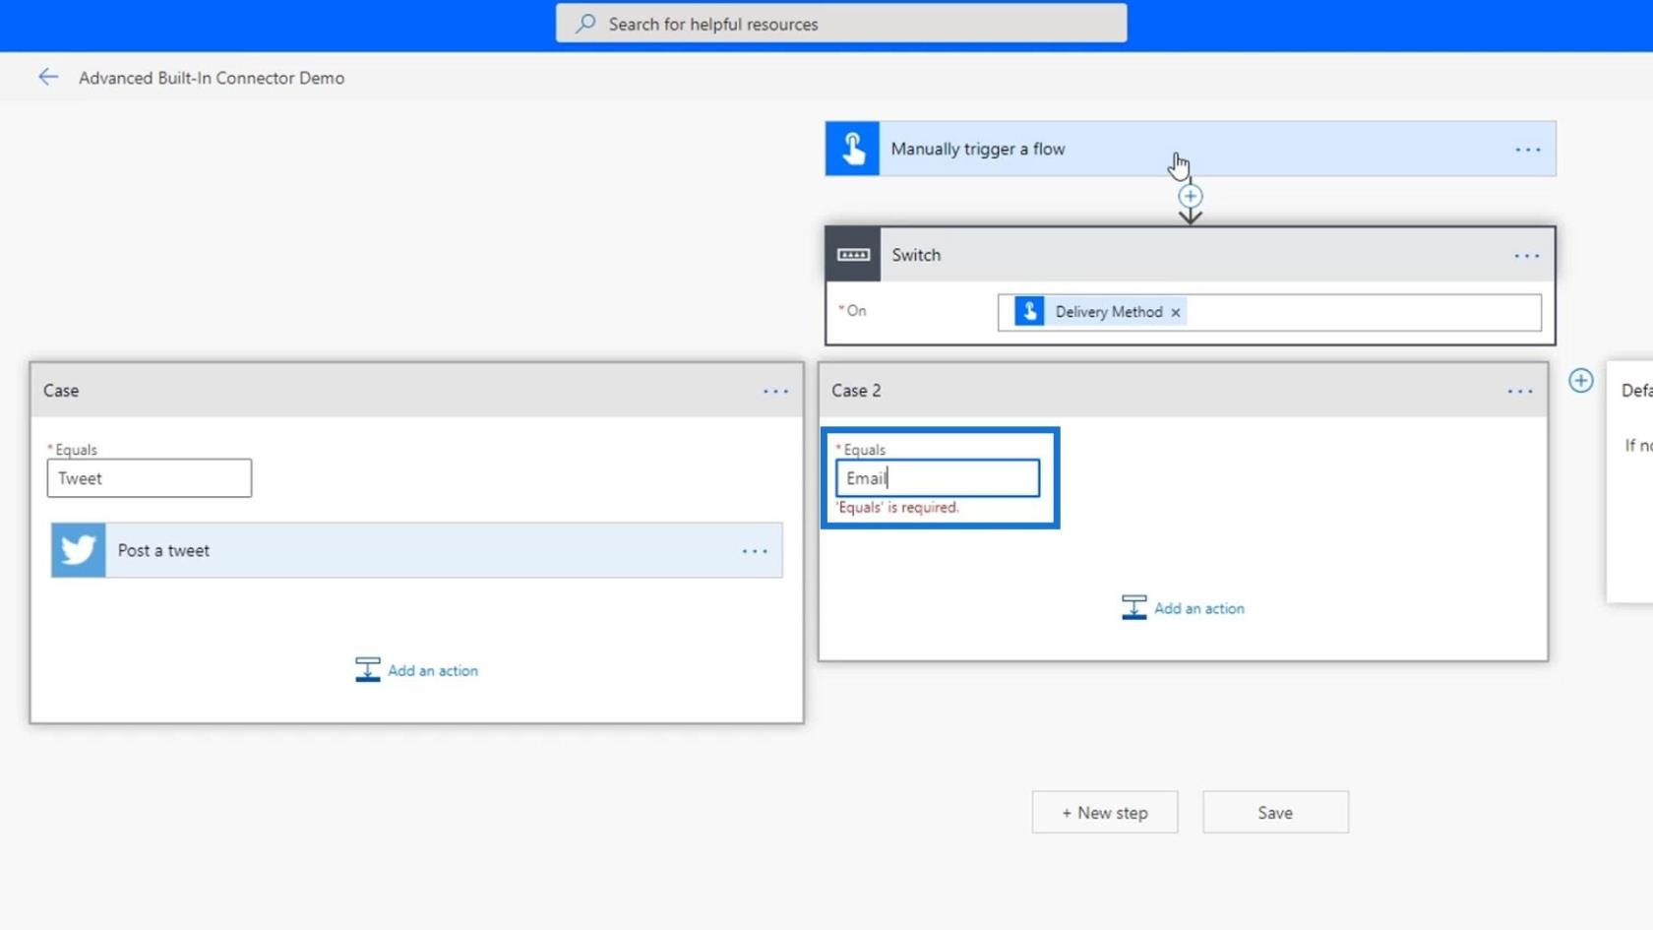
Task: Click the Switch control icon
Action: click(x=853, y=255)
